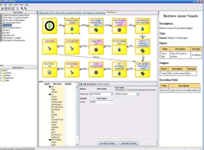Click the second magnifier zoom icon

click(x=25, y=9)
